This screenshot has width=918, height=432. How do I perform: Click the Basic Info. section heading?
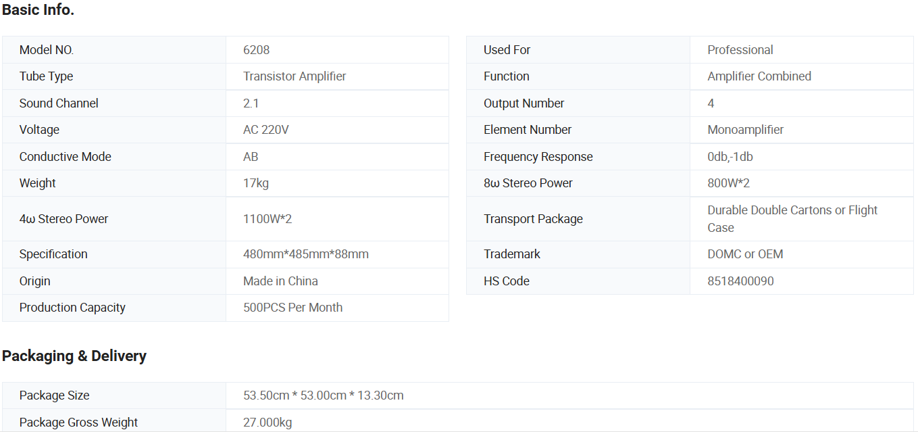pyautogui.click(x=38, y=10)
